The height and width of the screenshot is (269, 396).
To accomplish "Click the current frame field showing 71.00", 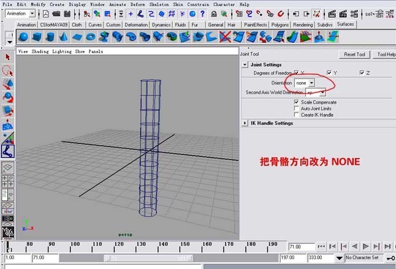I will (x=301, y=246).
